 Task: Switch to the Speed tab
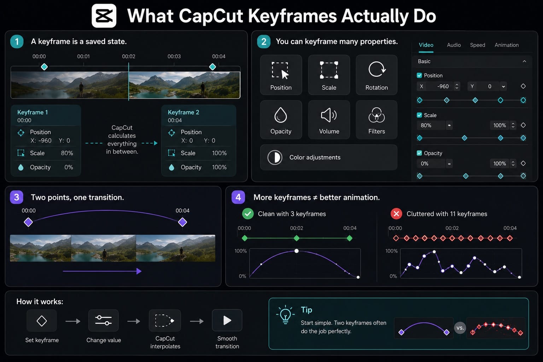[x=478, y=45]
